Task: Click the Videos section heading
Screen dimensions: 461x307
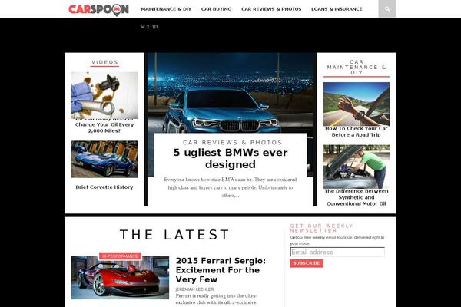Action: (x=104, y=62)
